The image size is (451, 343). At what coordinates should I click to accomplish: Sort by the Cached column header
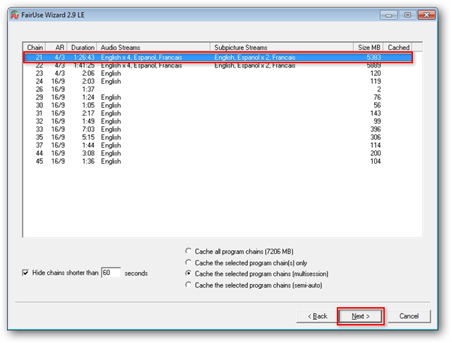[x=398, y=47]
